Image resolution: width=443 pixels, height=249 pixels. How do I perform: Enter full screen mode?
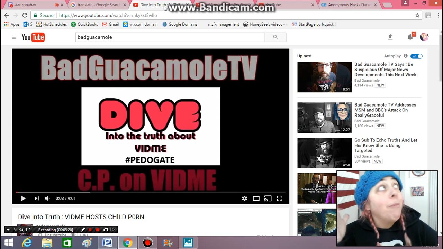click(280, 199)
